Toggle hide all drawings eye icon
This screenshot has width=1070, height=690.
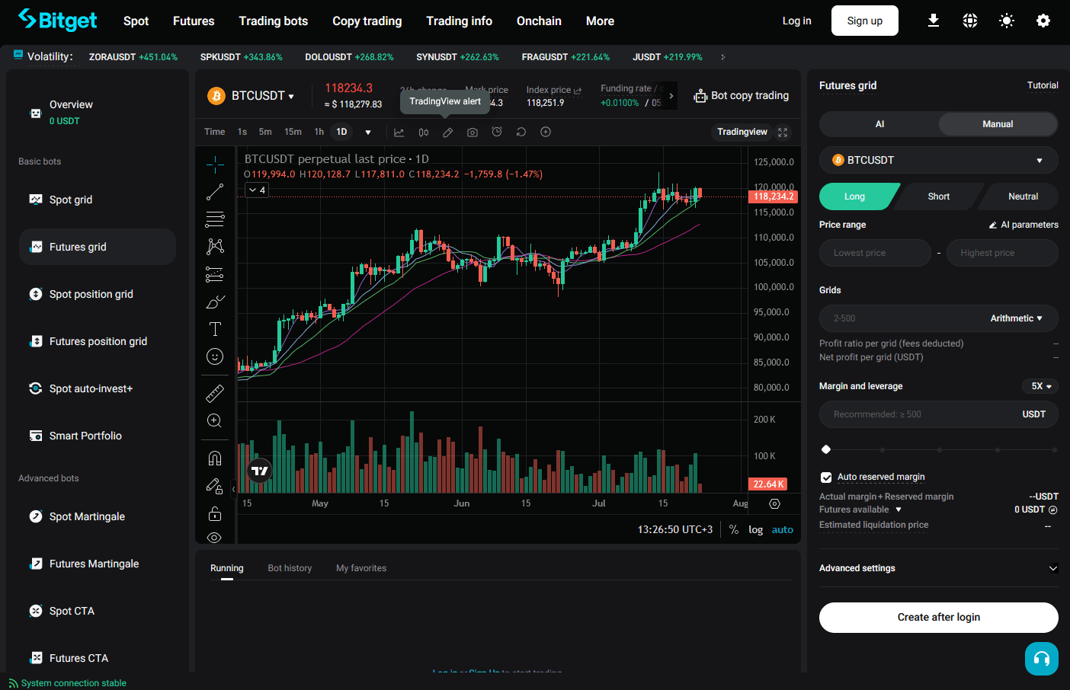point(215,538)
